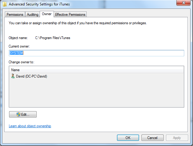Screen dimensions: 193x146
Task: Click the Current owner SYSTEM field
Action: 96,53
